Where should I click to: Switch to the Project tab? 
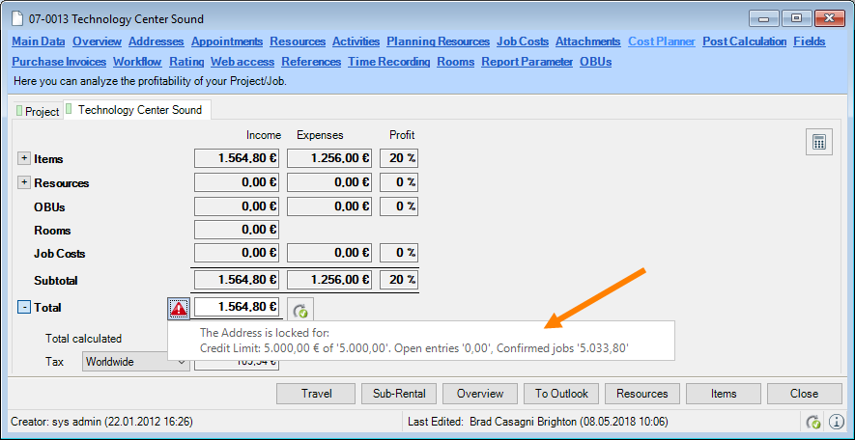38,111
